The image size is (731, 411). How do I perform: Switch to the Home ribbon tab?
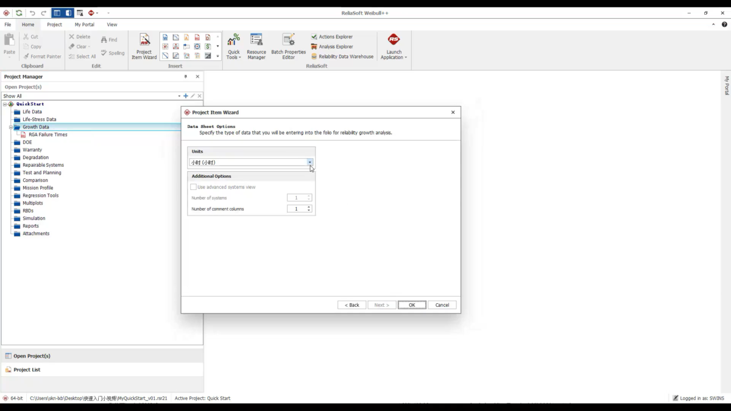coord(28,24)
